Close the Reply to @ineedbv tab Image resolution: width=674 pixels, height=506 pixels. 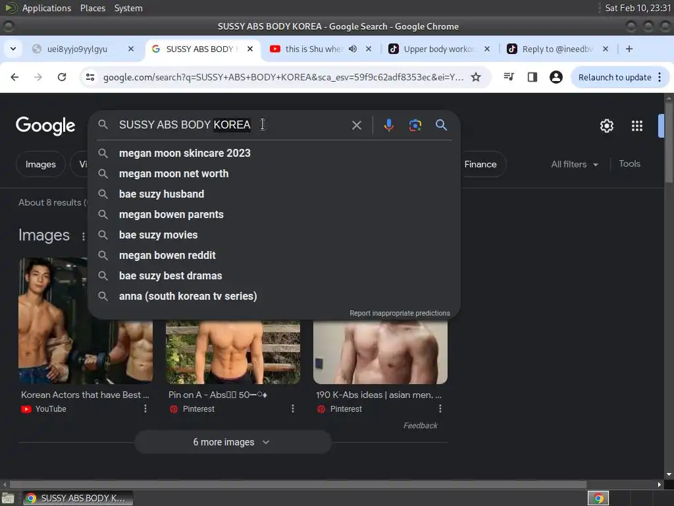(x=606, y=49)
